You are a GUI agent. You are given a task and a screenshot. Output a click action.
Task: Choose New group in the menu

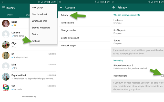click(x=37, y=8)
